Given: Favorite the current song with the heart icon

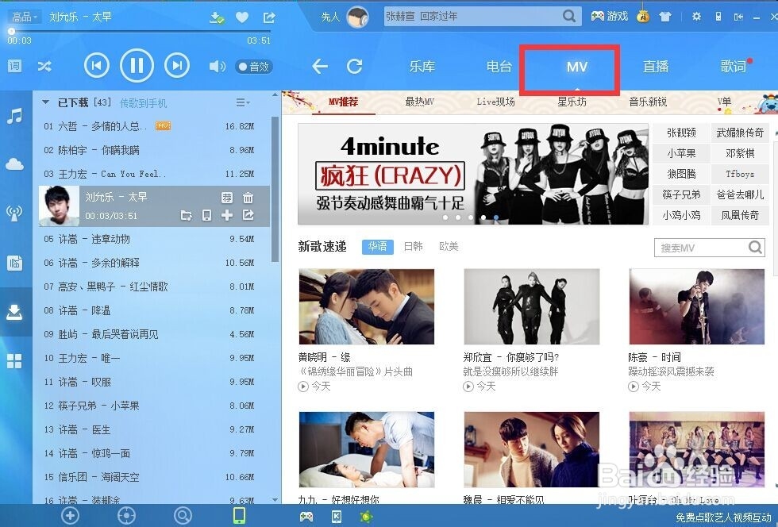Looking at the screenshot, I should [x=242, y=18].
